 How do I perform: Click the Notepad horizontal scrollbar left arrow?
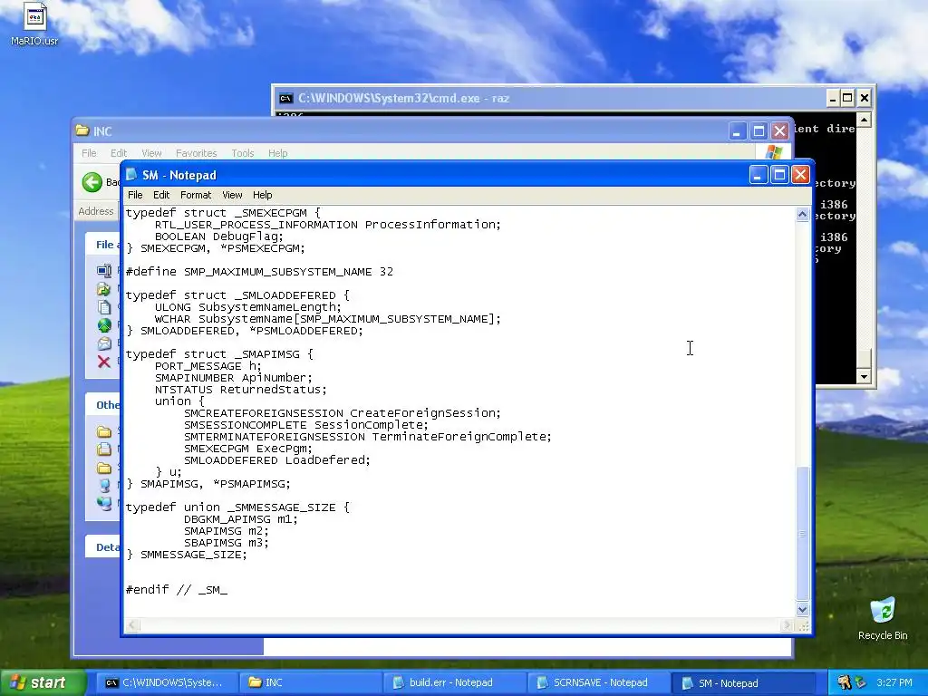(132, 625)
